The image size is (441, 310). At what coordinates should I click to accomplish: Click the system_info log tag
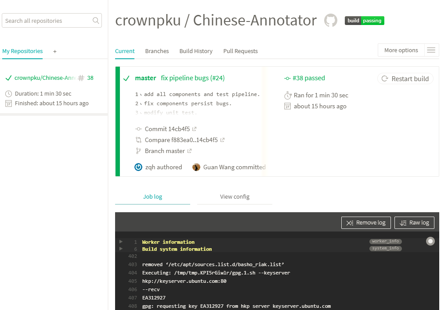pos(385,248)
